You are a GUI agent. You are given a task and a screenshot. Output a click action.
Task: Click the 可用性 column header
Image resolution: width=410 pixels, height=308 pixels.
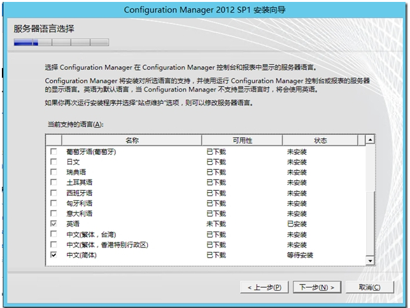click(x=242, y=140)
